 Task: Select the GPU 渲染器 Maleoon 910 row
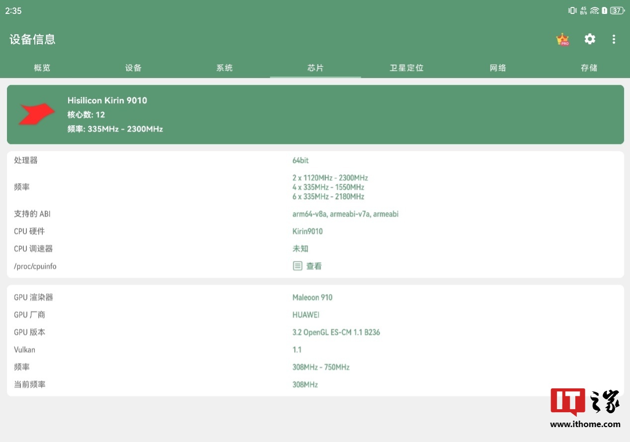click(315, 297)
